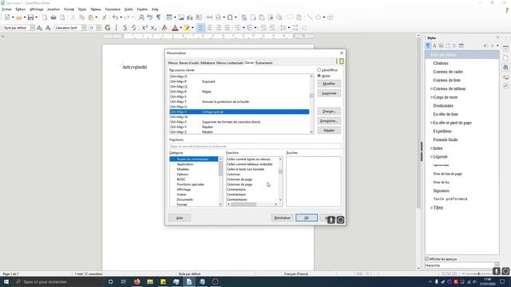Click the Print icon in Writer toolbar
Screen dimensions: 511x287
[x=53, y=18]
